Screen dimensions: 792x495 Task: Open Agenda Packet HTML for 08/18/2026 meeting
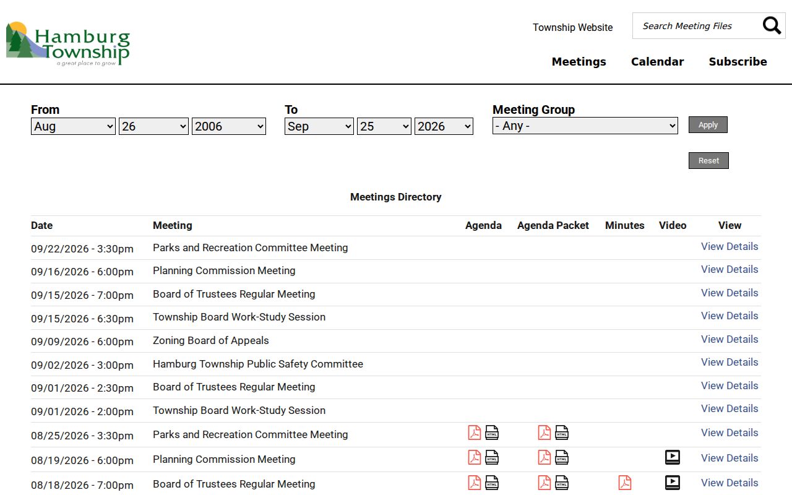562,482
